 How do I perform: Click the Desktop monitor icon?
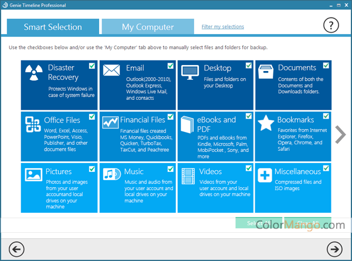pyautogui.click(x=190, y=72)
